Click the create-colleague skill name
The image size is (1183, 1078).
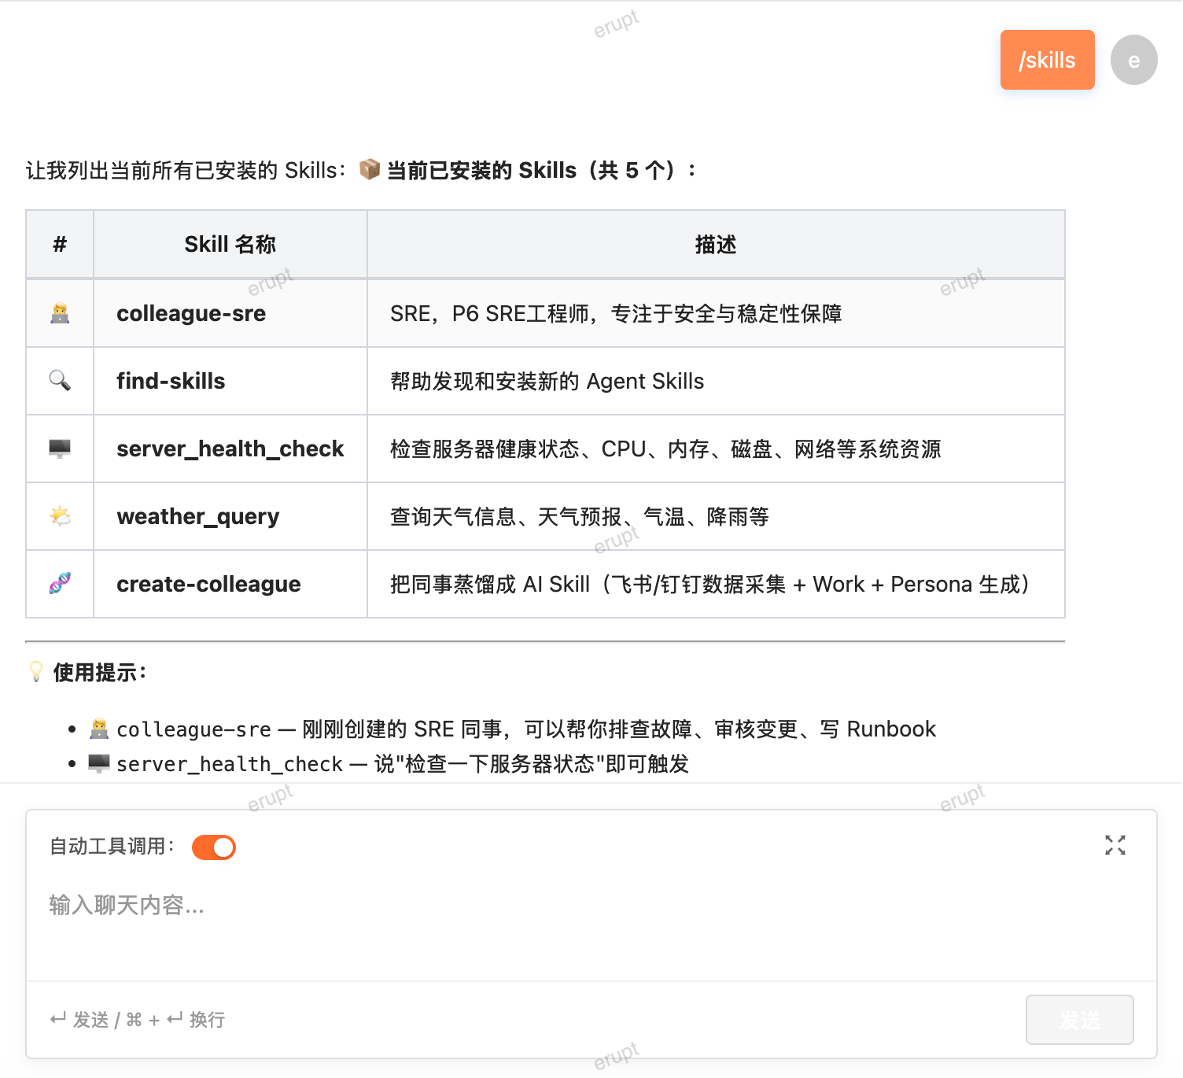(x=208, y=584)
